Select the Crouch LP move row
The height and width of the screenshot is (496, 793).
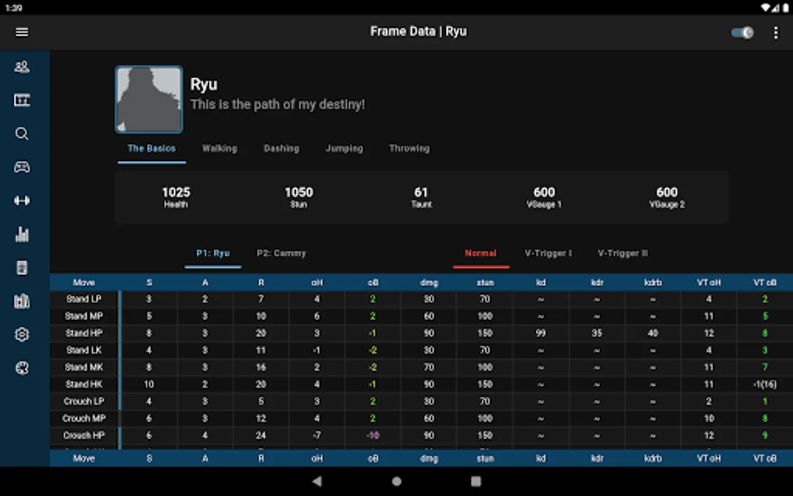click(421, 401)
